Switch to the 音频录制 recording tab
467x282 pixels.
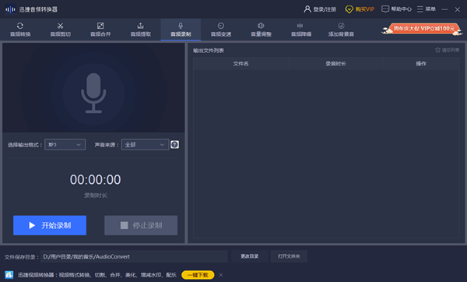[181, 30]
